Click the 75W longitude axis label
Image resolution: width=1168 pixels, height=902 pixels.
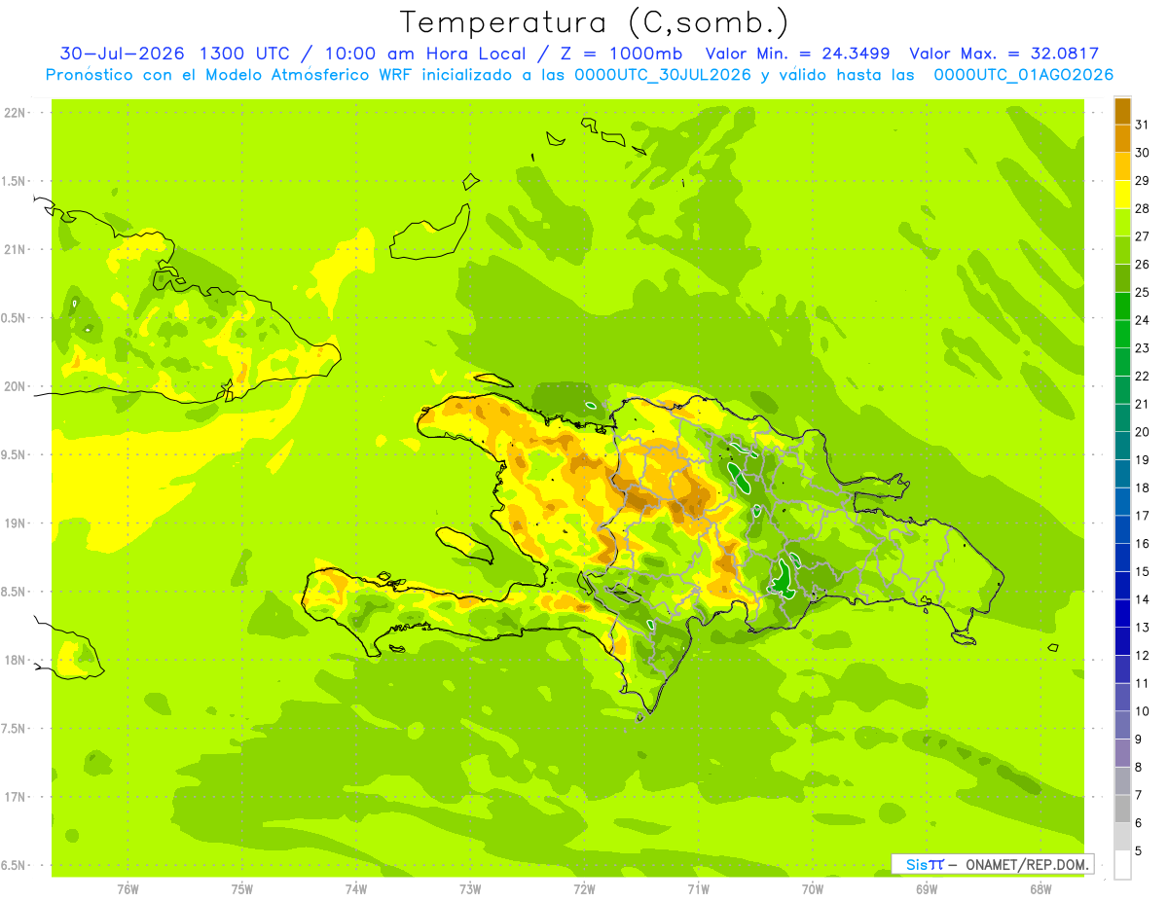[x=242, y=887]
